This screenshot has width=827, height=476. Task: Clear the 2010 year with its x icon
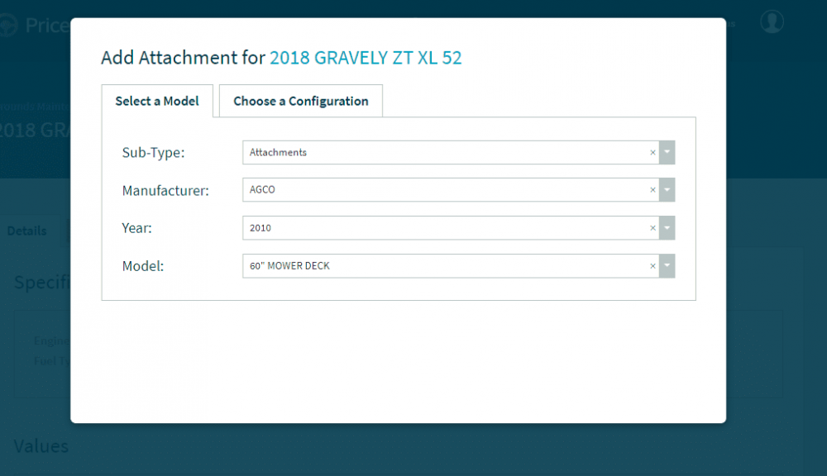[x=652, y=228]
